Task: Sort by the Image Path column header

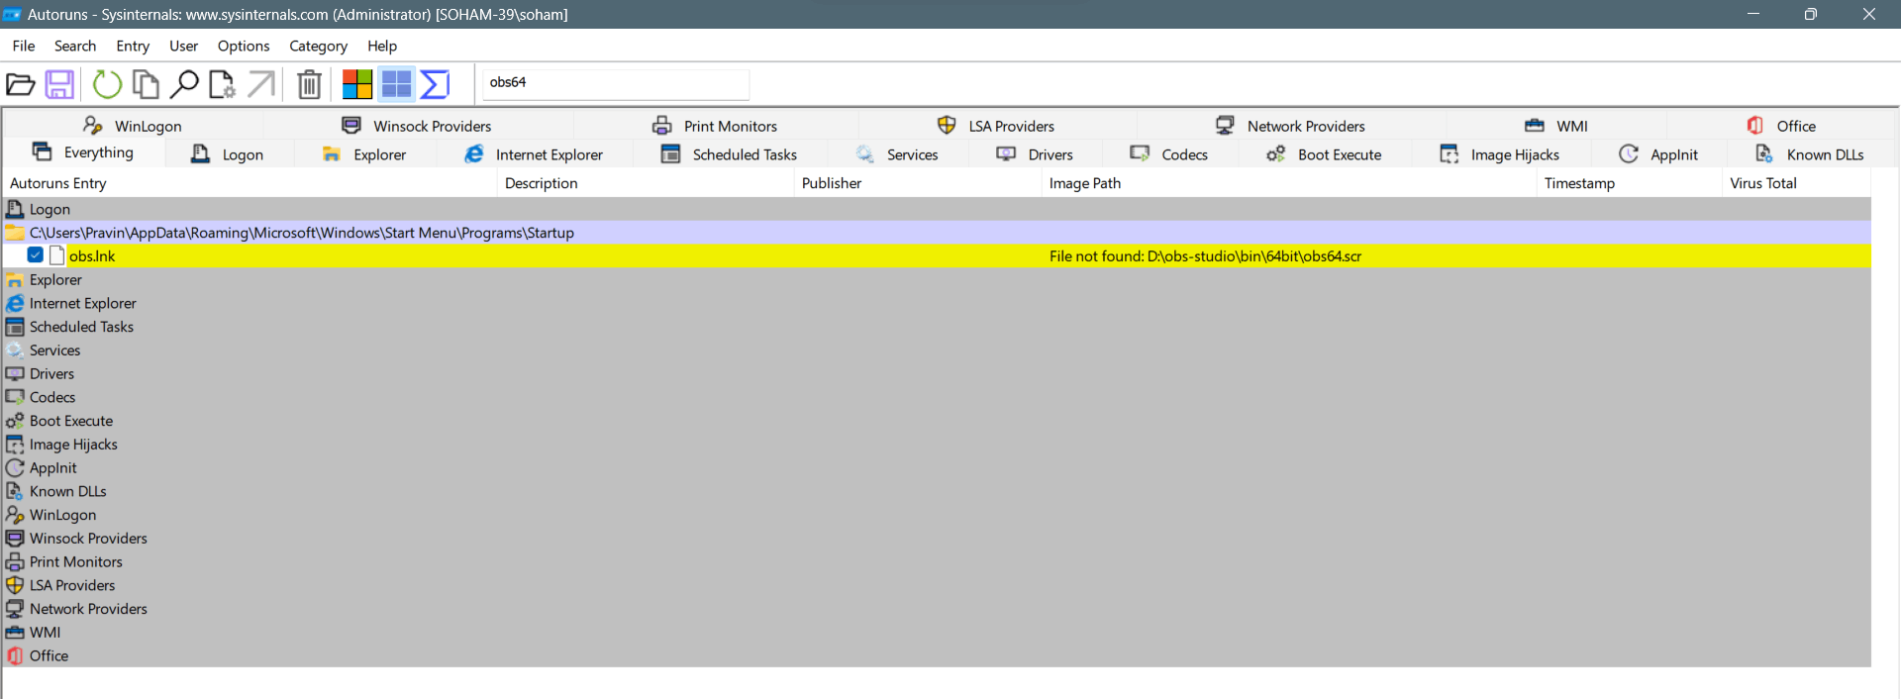Action: click(1288, 183)
